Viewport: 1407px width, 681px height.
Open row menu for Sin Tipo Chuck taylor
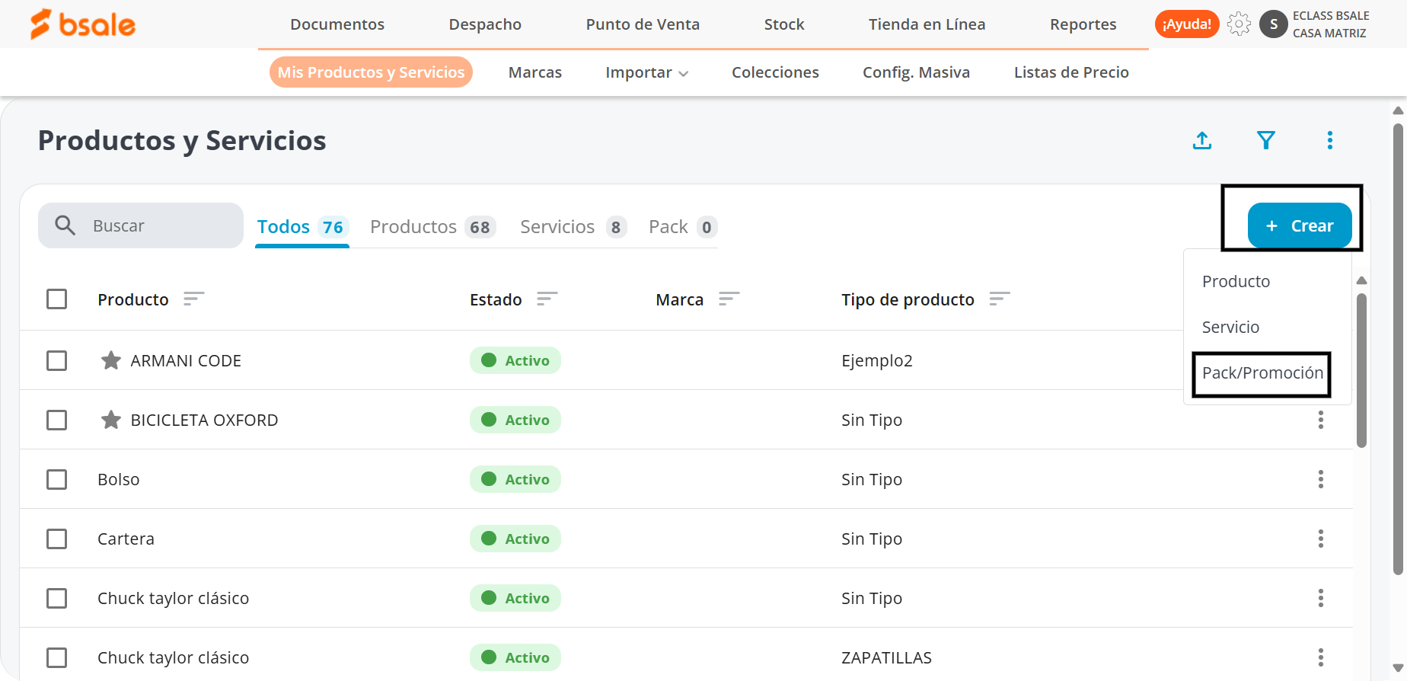tap(1321, 598)
